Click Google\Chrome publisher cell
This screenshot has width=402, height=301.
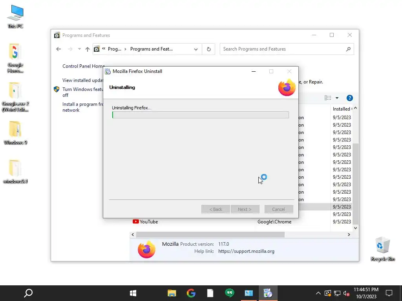point(274,222)
